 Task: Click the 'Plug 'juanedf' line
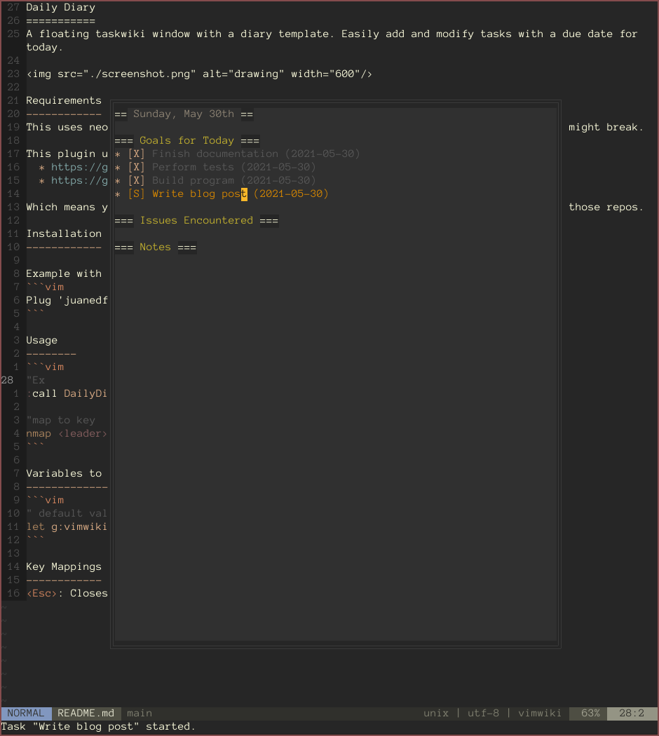pyautogui.click(x=67, y=301)
